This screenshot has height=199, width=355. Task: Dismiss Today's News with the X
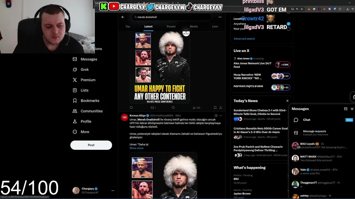(287, 101)
